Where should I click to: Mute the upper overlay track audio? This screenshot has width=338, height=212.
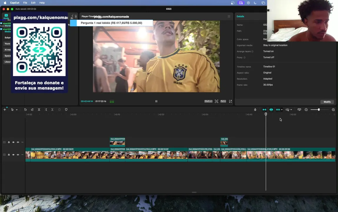point(18,142)
